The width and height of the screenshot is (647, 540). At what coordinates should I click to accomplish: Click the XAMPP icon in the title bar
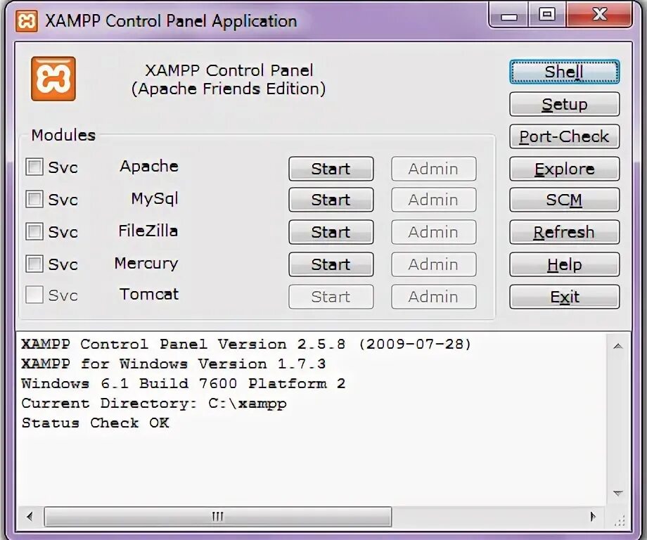coord(27,20)
